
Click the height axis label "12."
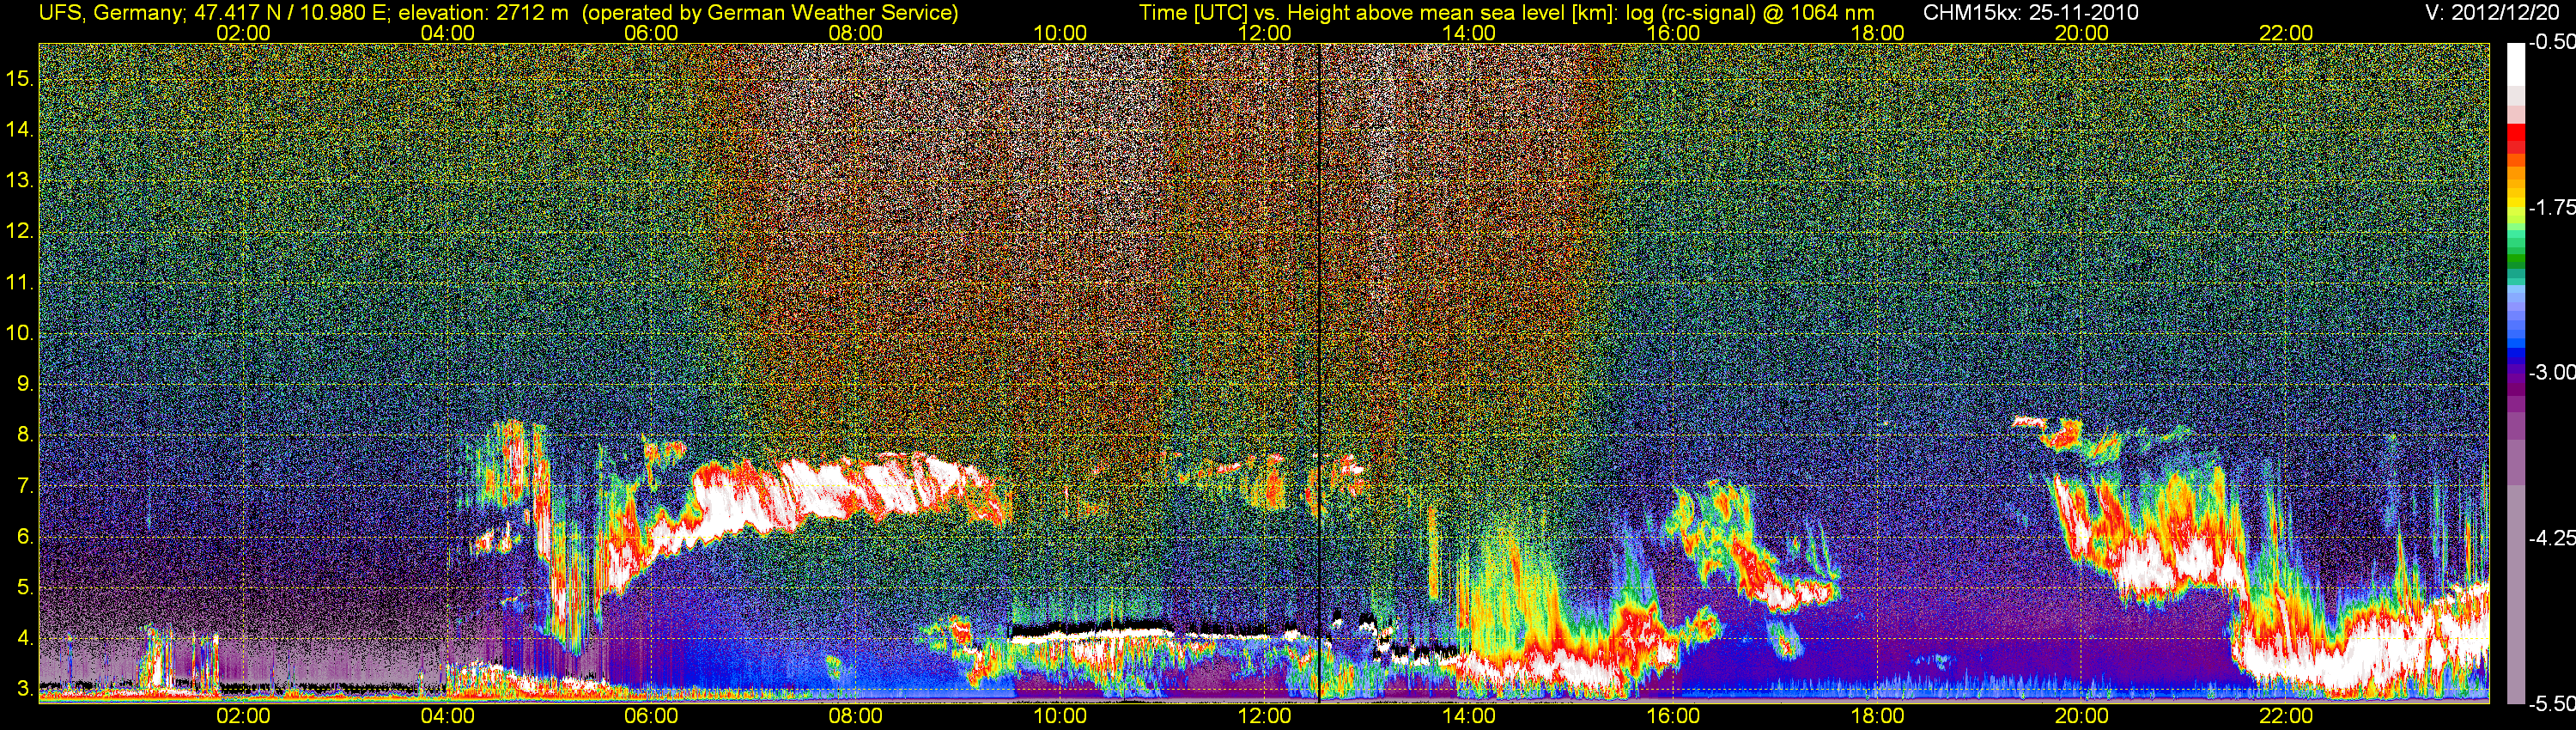point(20,232)
